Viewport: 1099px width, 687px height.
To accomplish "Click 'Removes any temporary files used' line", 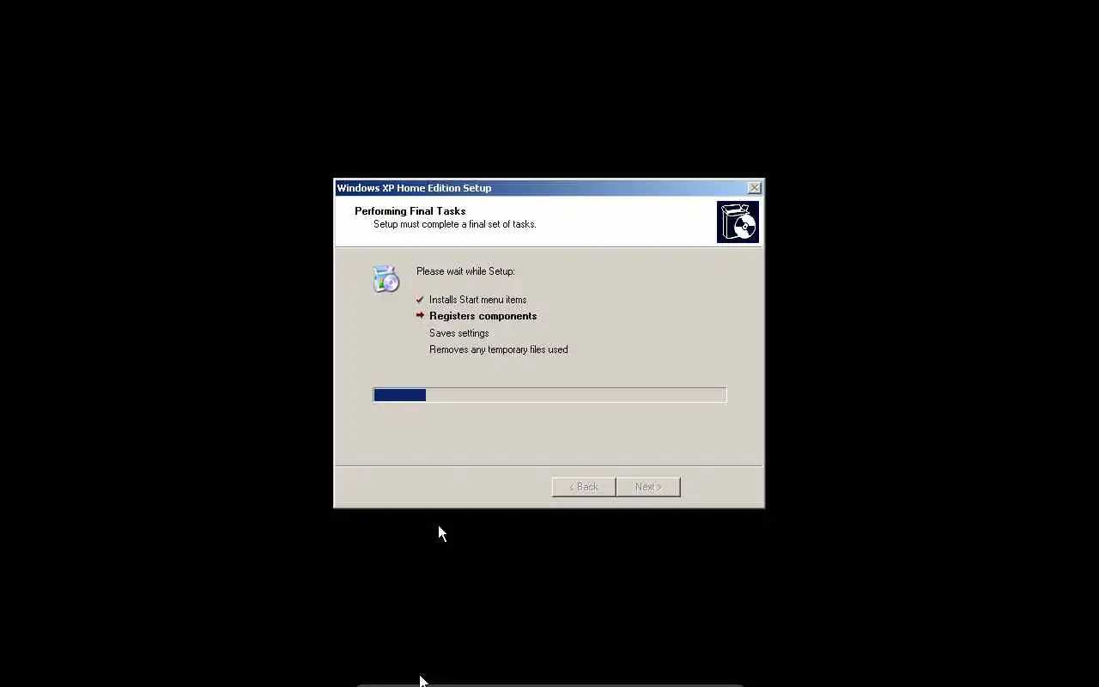I will (498, 350).
